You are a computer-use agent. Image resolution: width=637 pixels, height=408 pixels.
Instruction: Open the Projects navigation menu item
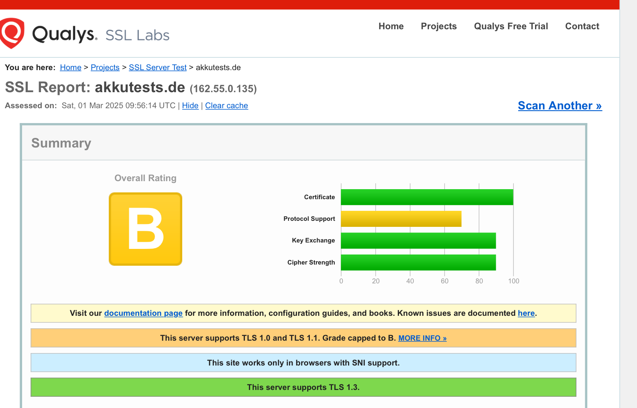[x=439, y=26]
